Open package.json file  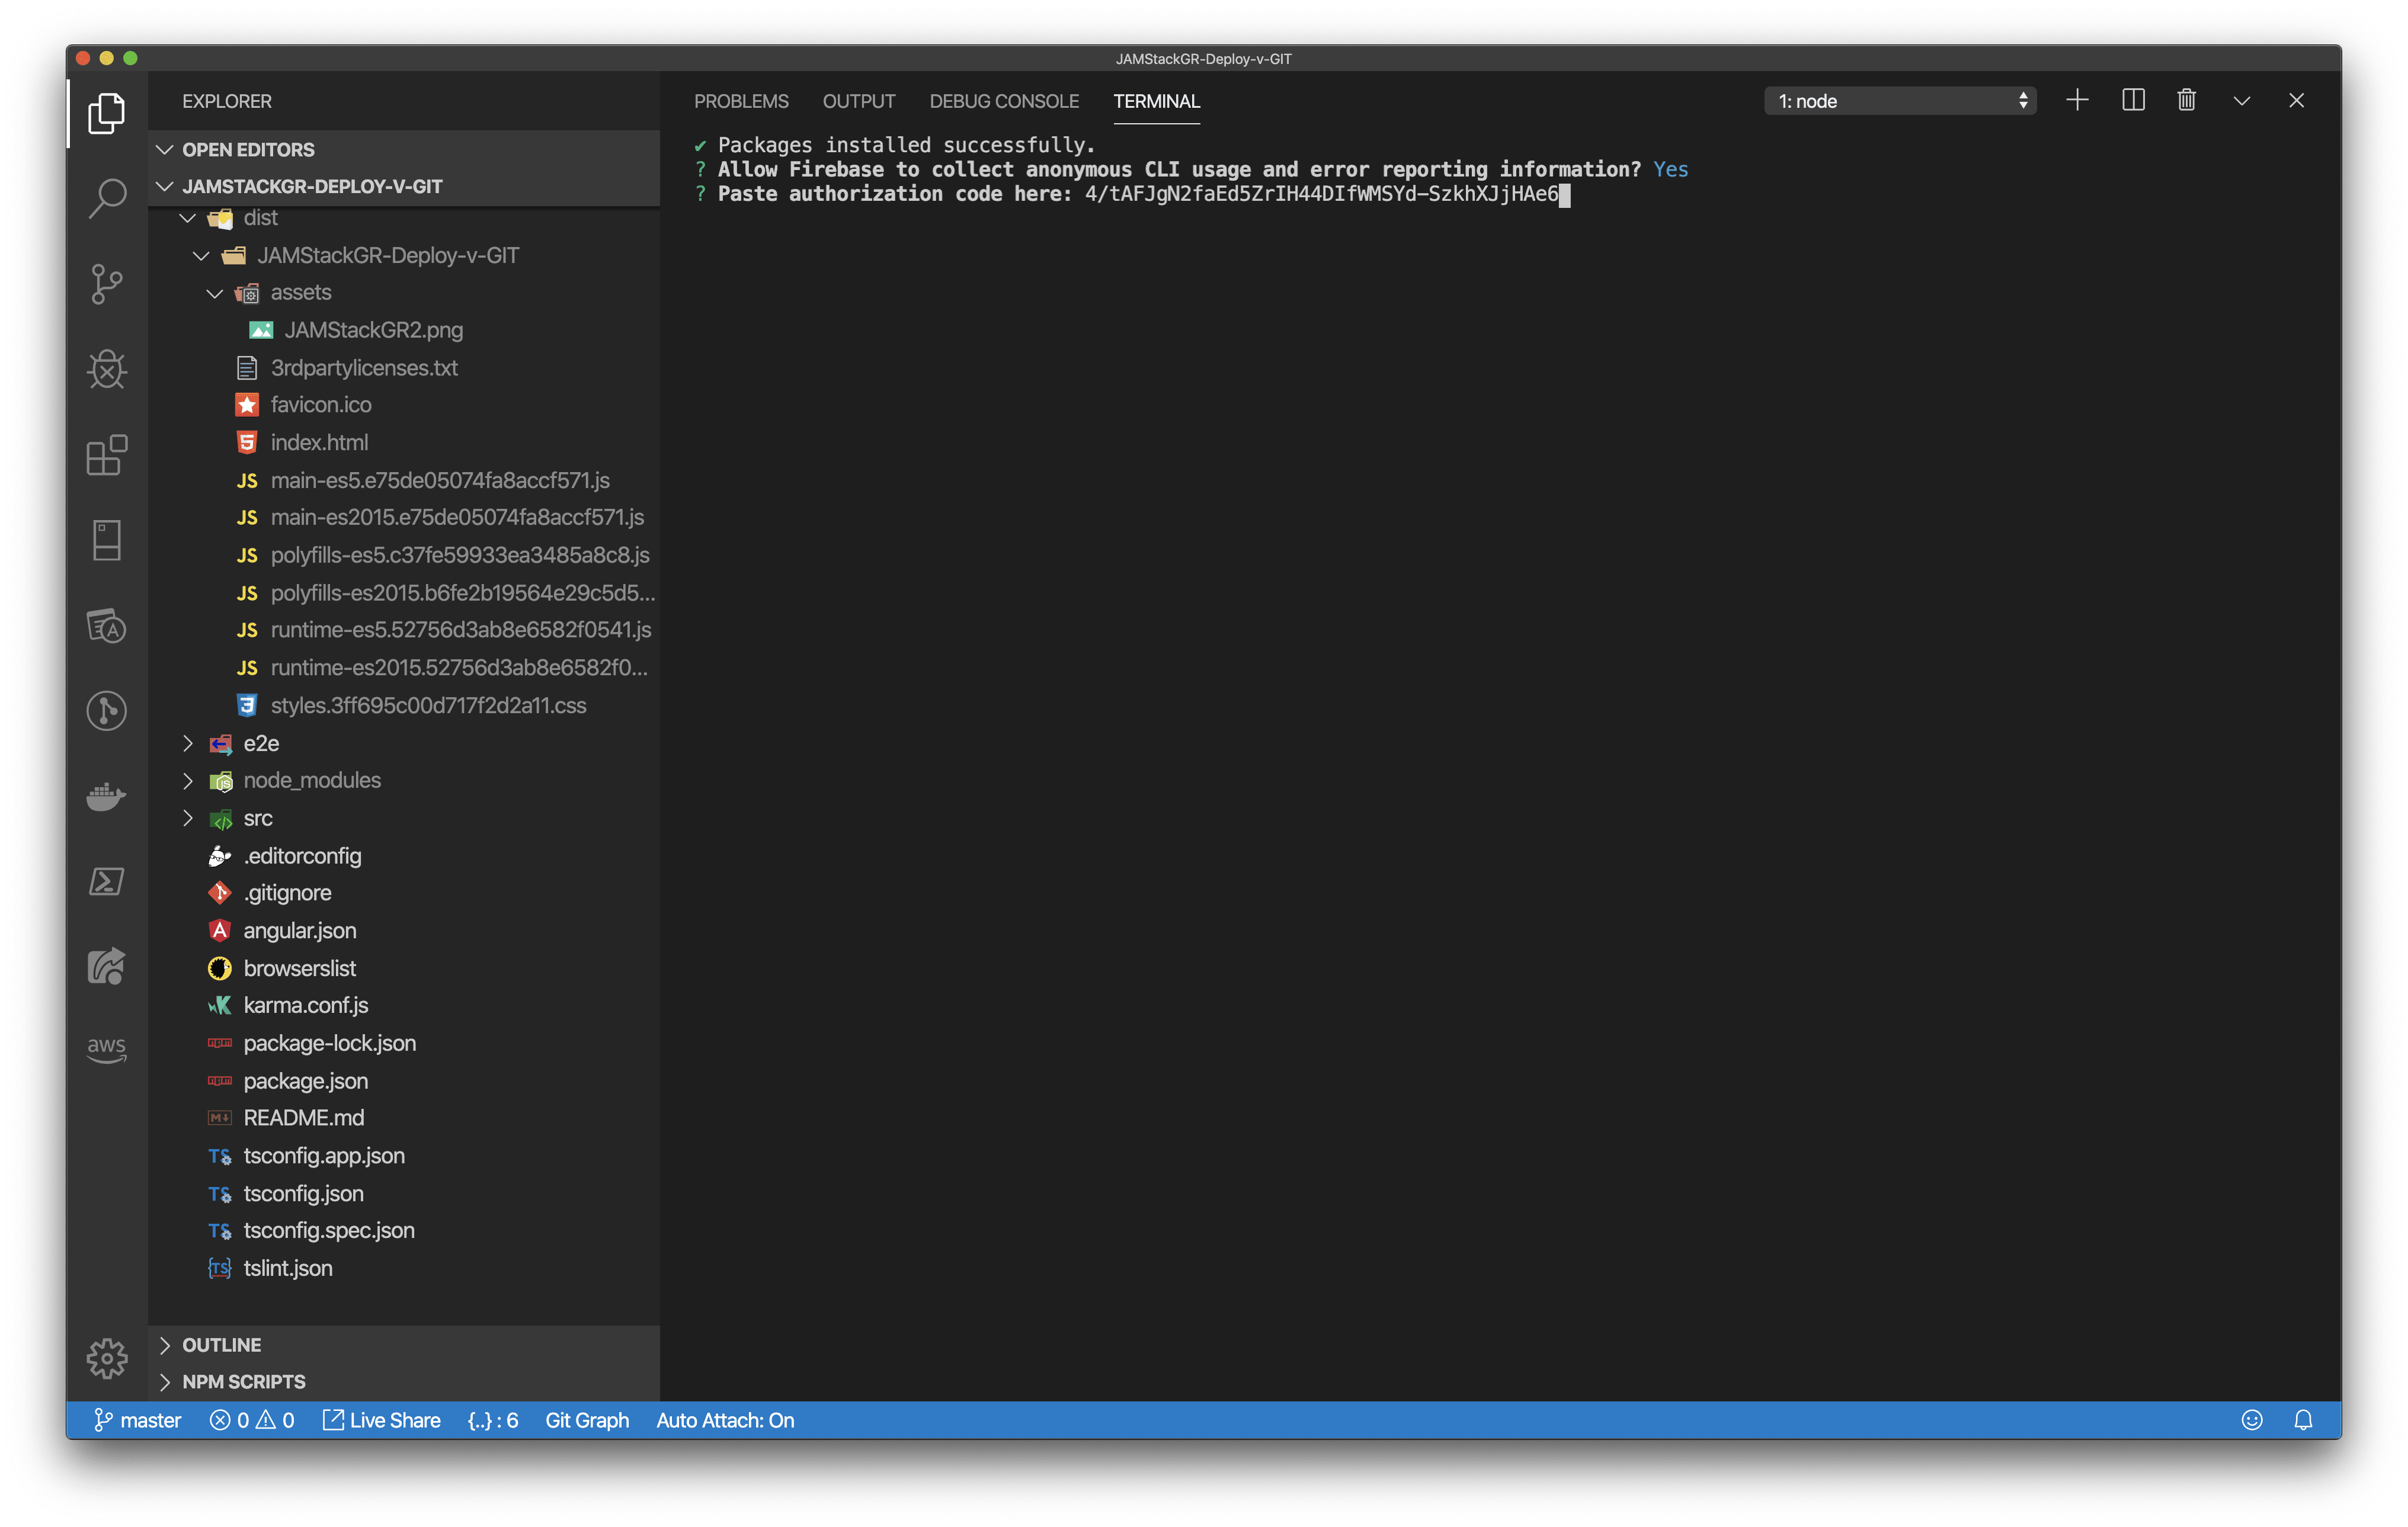pos(404,1082)
